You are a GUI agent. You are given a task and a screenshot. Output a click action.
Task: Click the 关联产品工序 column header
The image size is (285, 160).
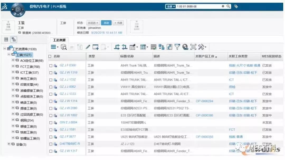(205, 56)
